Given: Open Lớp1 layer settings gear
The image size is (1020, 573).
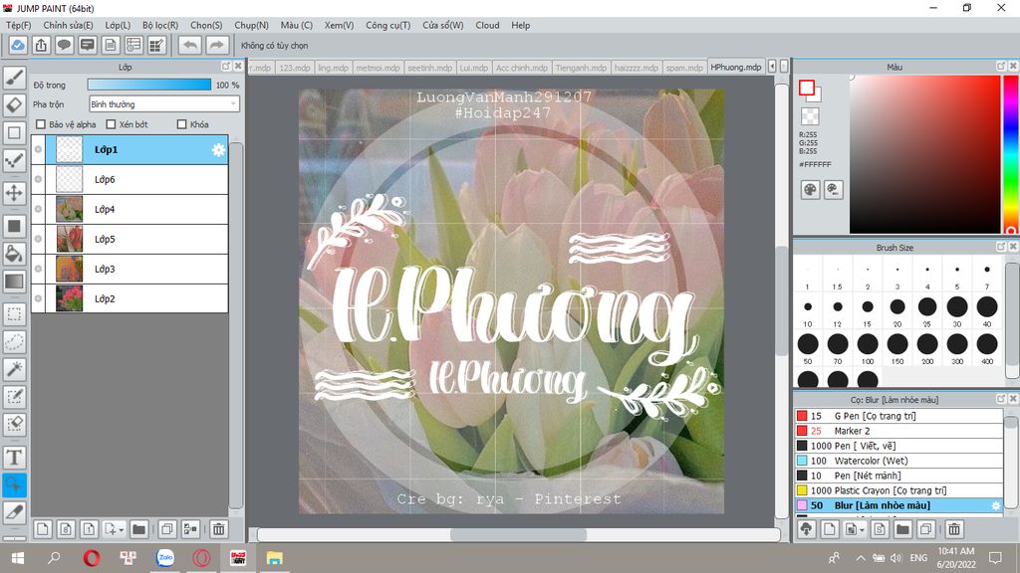Looking at the screenshot, I should click(218, 150).
